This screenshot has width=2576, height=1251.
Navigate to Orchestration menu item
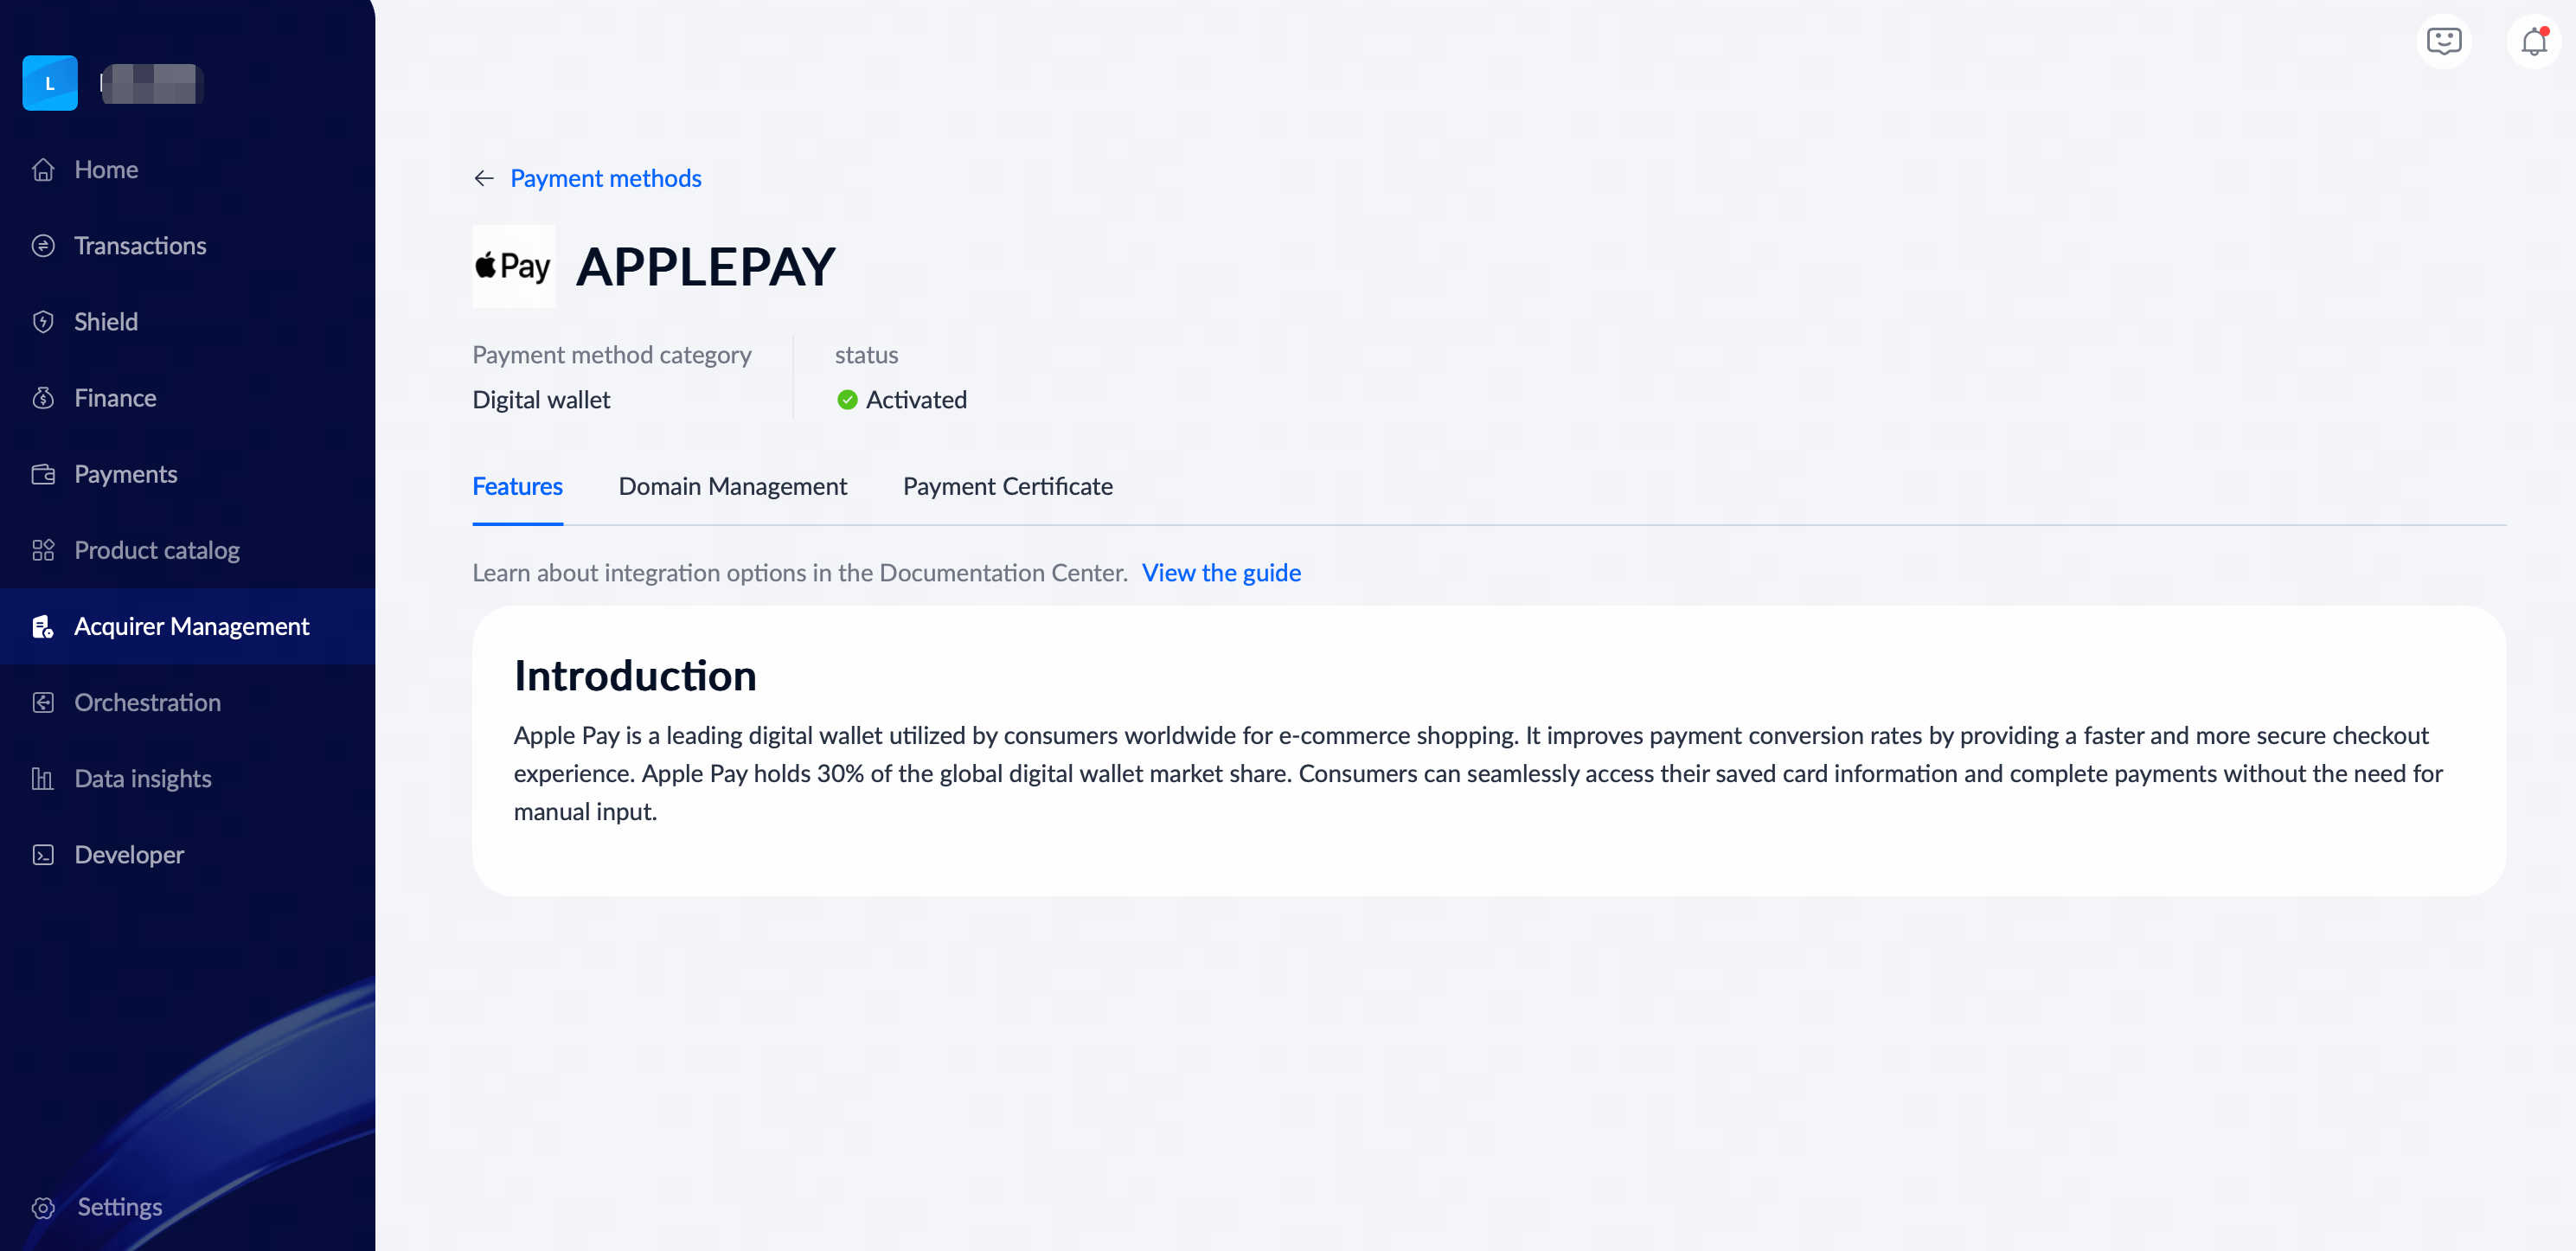coord(147,703)
